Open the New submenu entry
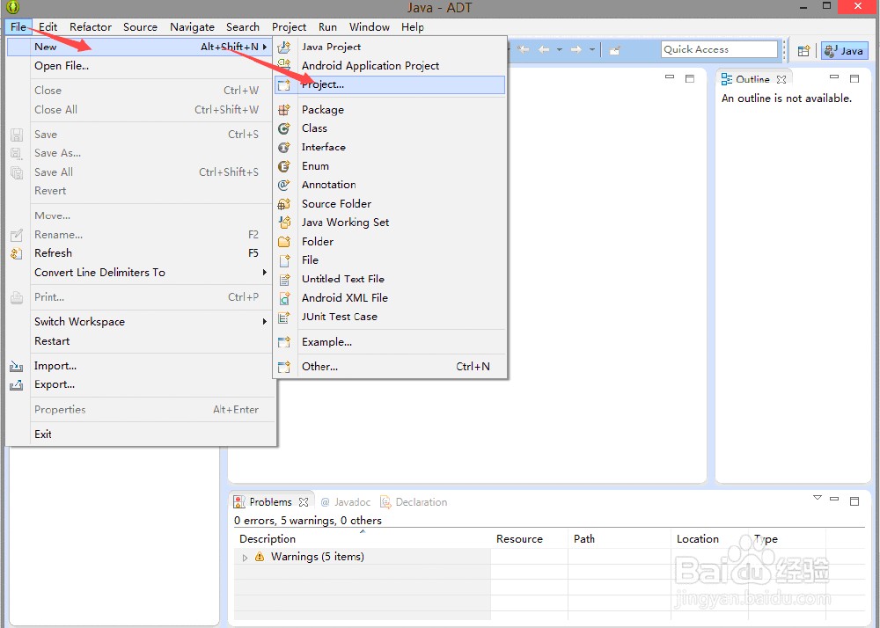Screen dimensions: 880x628 (139, 47)
